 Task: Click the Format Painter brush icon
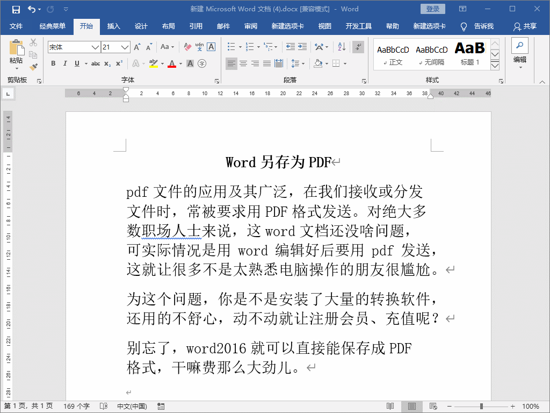pyautogui.click(x=33, y=66)
